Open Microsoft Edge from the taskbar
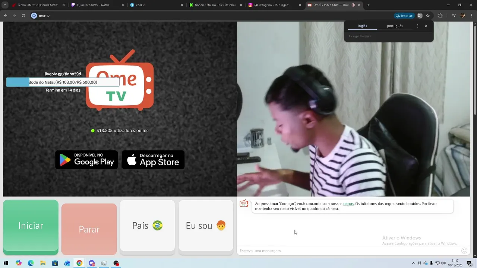 point(31,263)
